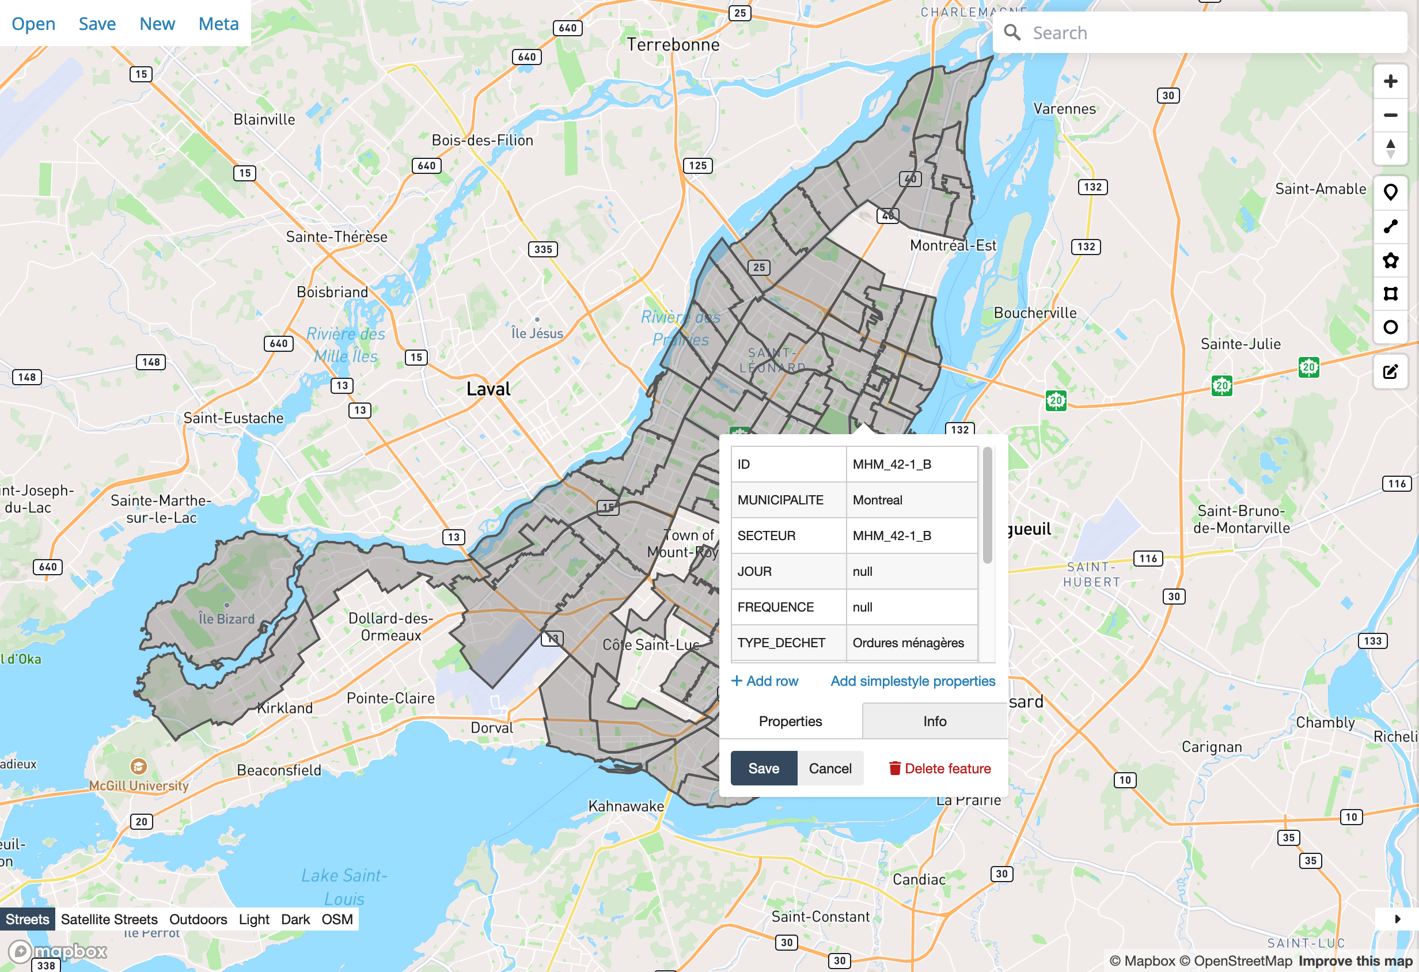
Task: Select the draw polygon tool
Action: (x=1390, y=261)
